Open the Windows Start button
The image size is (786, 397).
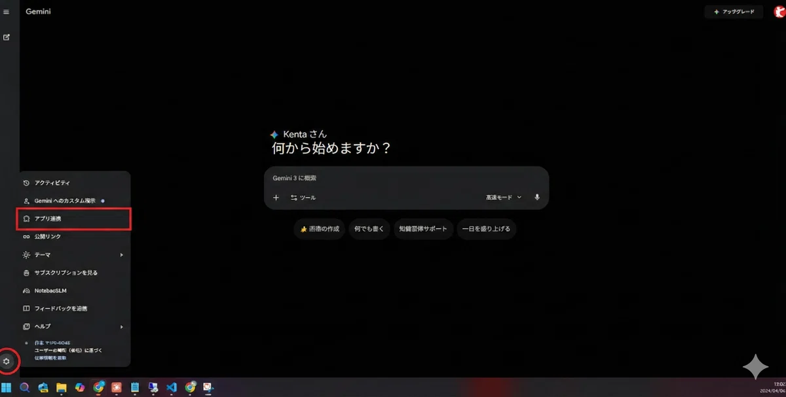pyautogui.click(x=7, y=387)
